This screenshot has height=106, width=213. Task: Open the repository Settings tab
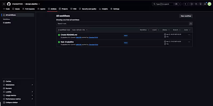[x=115, y=9]
